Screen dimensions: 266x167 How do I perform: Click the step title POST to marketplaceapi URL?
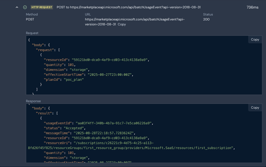pos(129,7)
